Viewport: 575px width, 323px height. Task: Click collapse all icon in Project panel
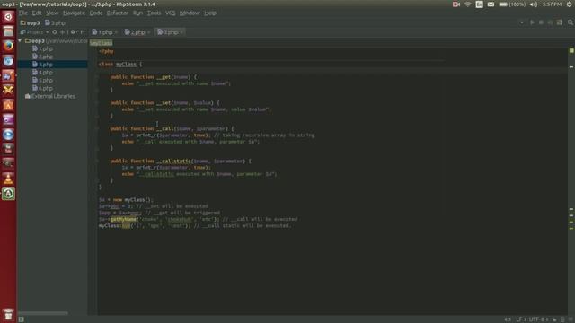click(x=62, y=32)
